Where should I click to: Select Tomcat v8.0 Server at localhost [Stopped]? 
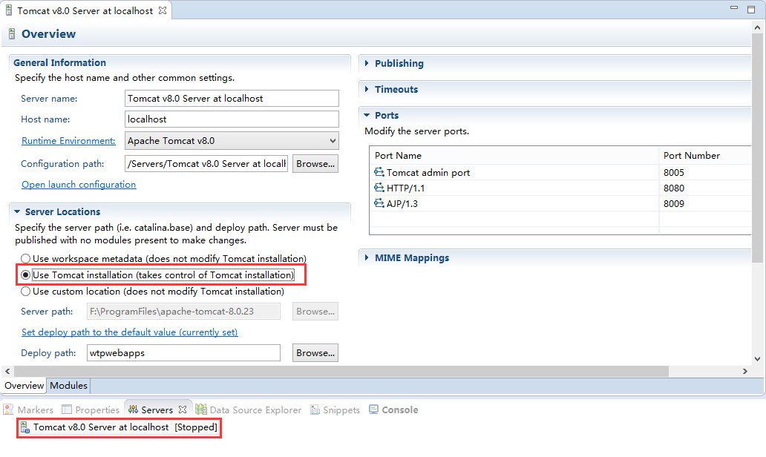(x=119, y=427)
